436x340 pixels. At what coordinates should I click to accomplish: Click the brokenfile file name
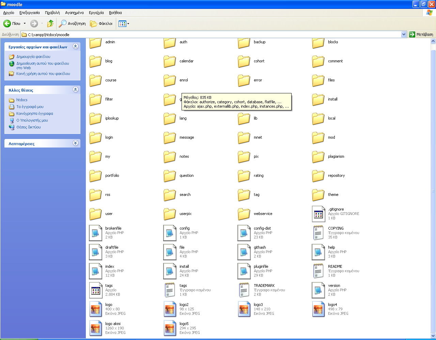coord(113,229)
